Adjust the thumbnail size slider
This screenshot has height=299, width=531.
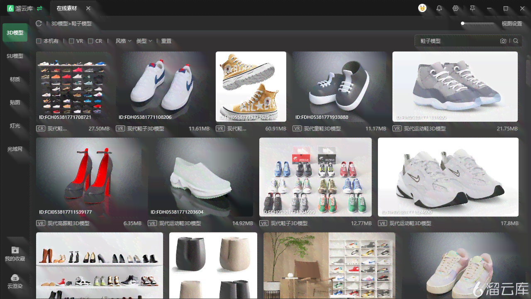(x=478, y=24)
